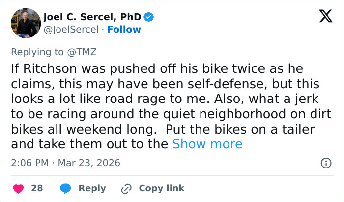Click the @JoelSercel handle
Image resolution: width=344 pixels, height=202 pixels.
pos(70,29)
